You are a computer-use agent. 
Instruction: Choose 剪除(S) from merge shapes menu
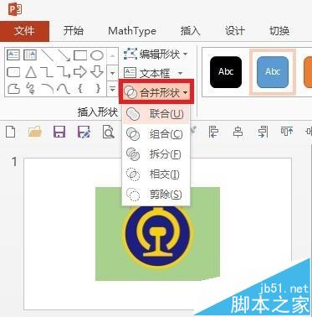[156, 195]
